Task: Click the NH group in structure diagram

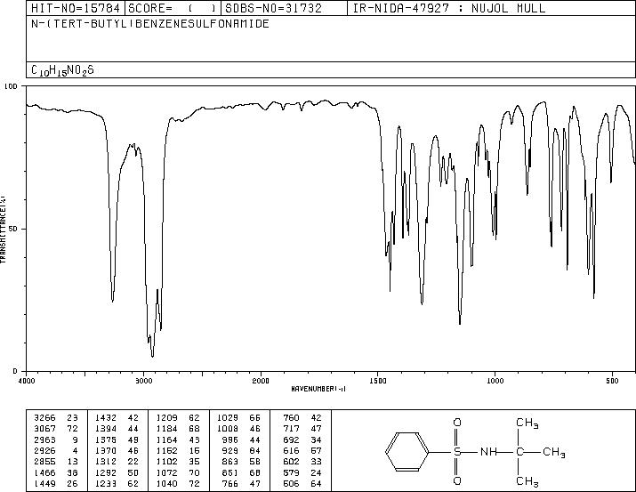Action: pyautogui.click(x=488, y=452)
